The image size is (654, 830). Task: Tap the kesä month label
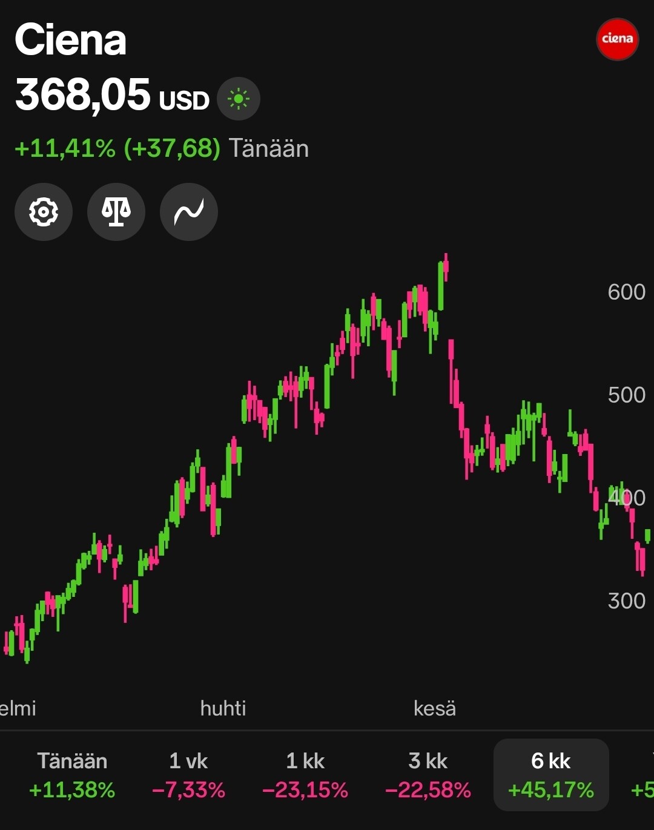[x=435, y=708]
